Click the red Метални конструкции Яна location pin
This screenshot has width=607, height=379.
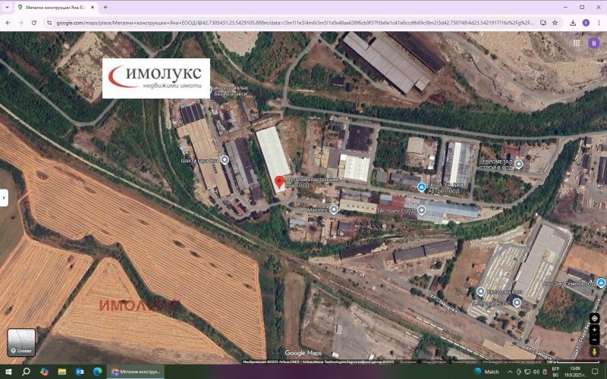278,182
